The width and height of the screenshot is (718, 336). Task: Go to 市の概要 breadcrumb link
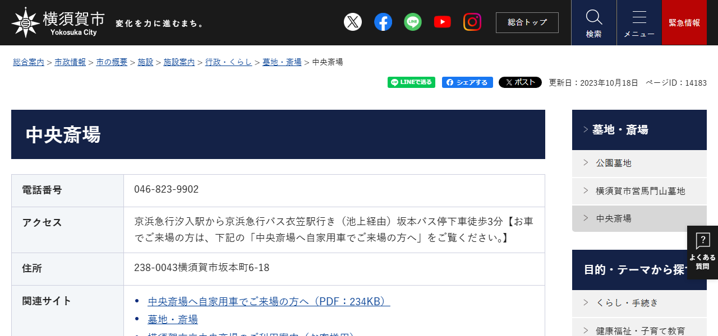112,62
